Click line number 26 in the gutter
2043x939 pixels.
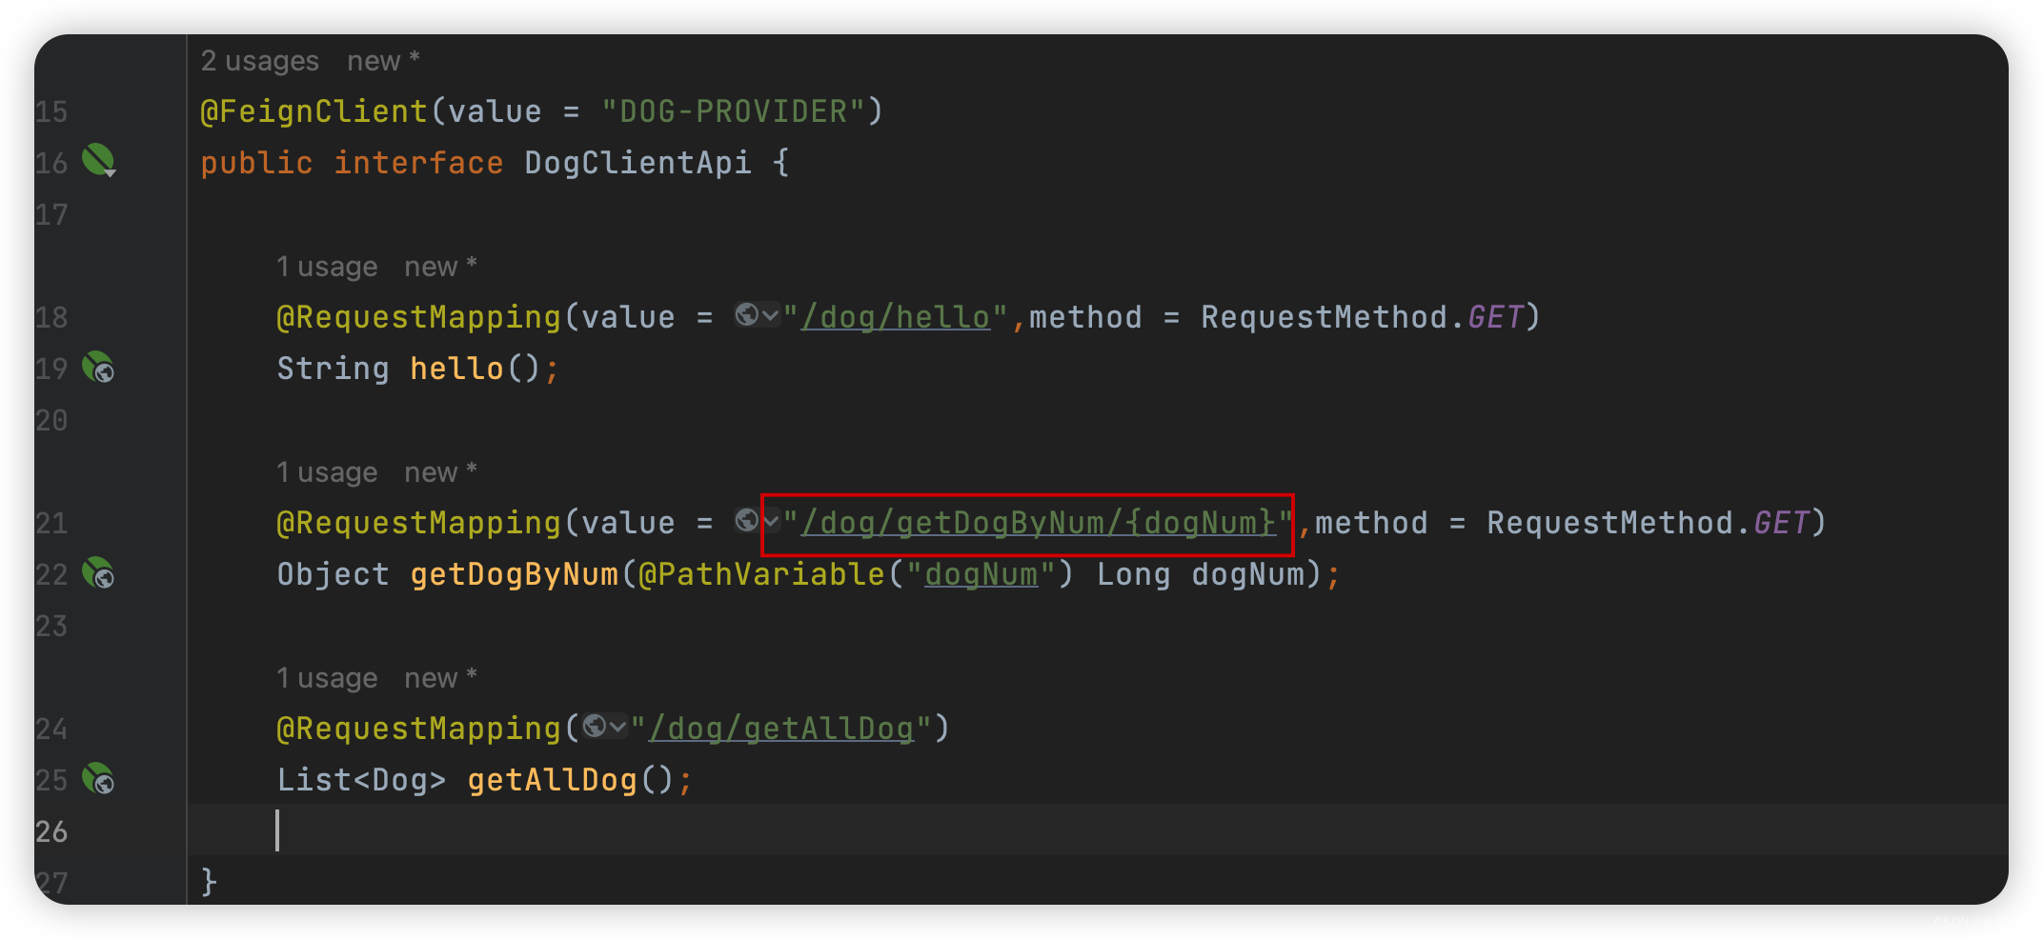[51, 831]
